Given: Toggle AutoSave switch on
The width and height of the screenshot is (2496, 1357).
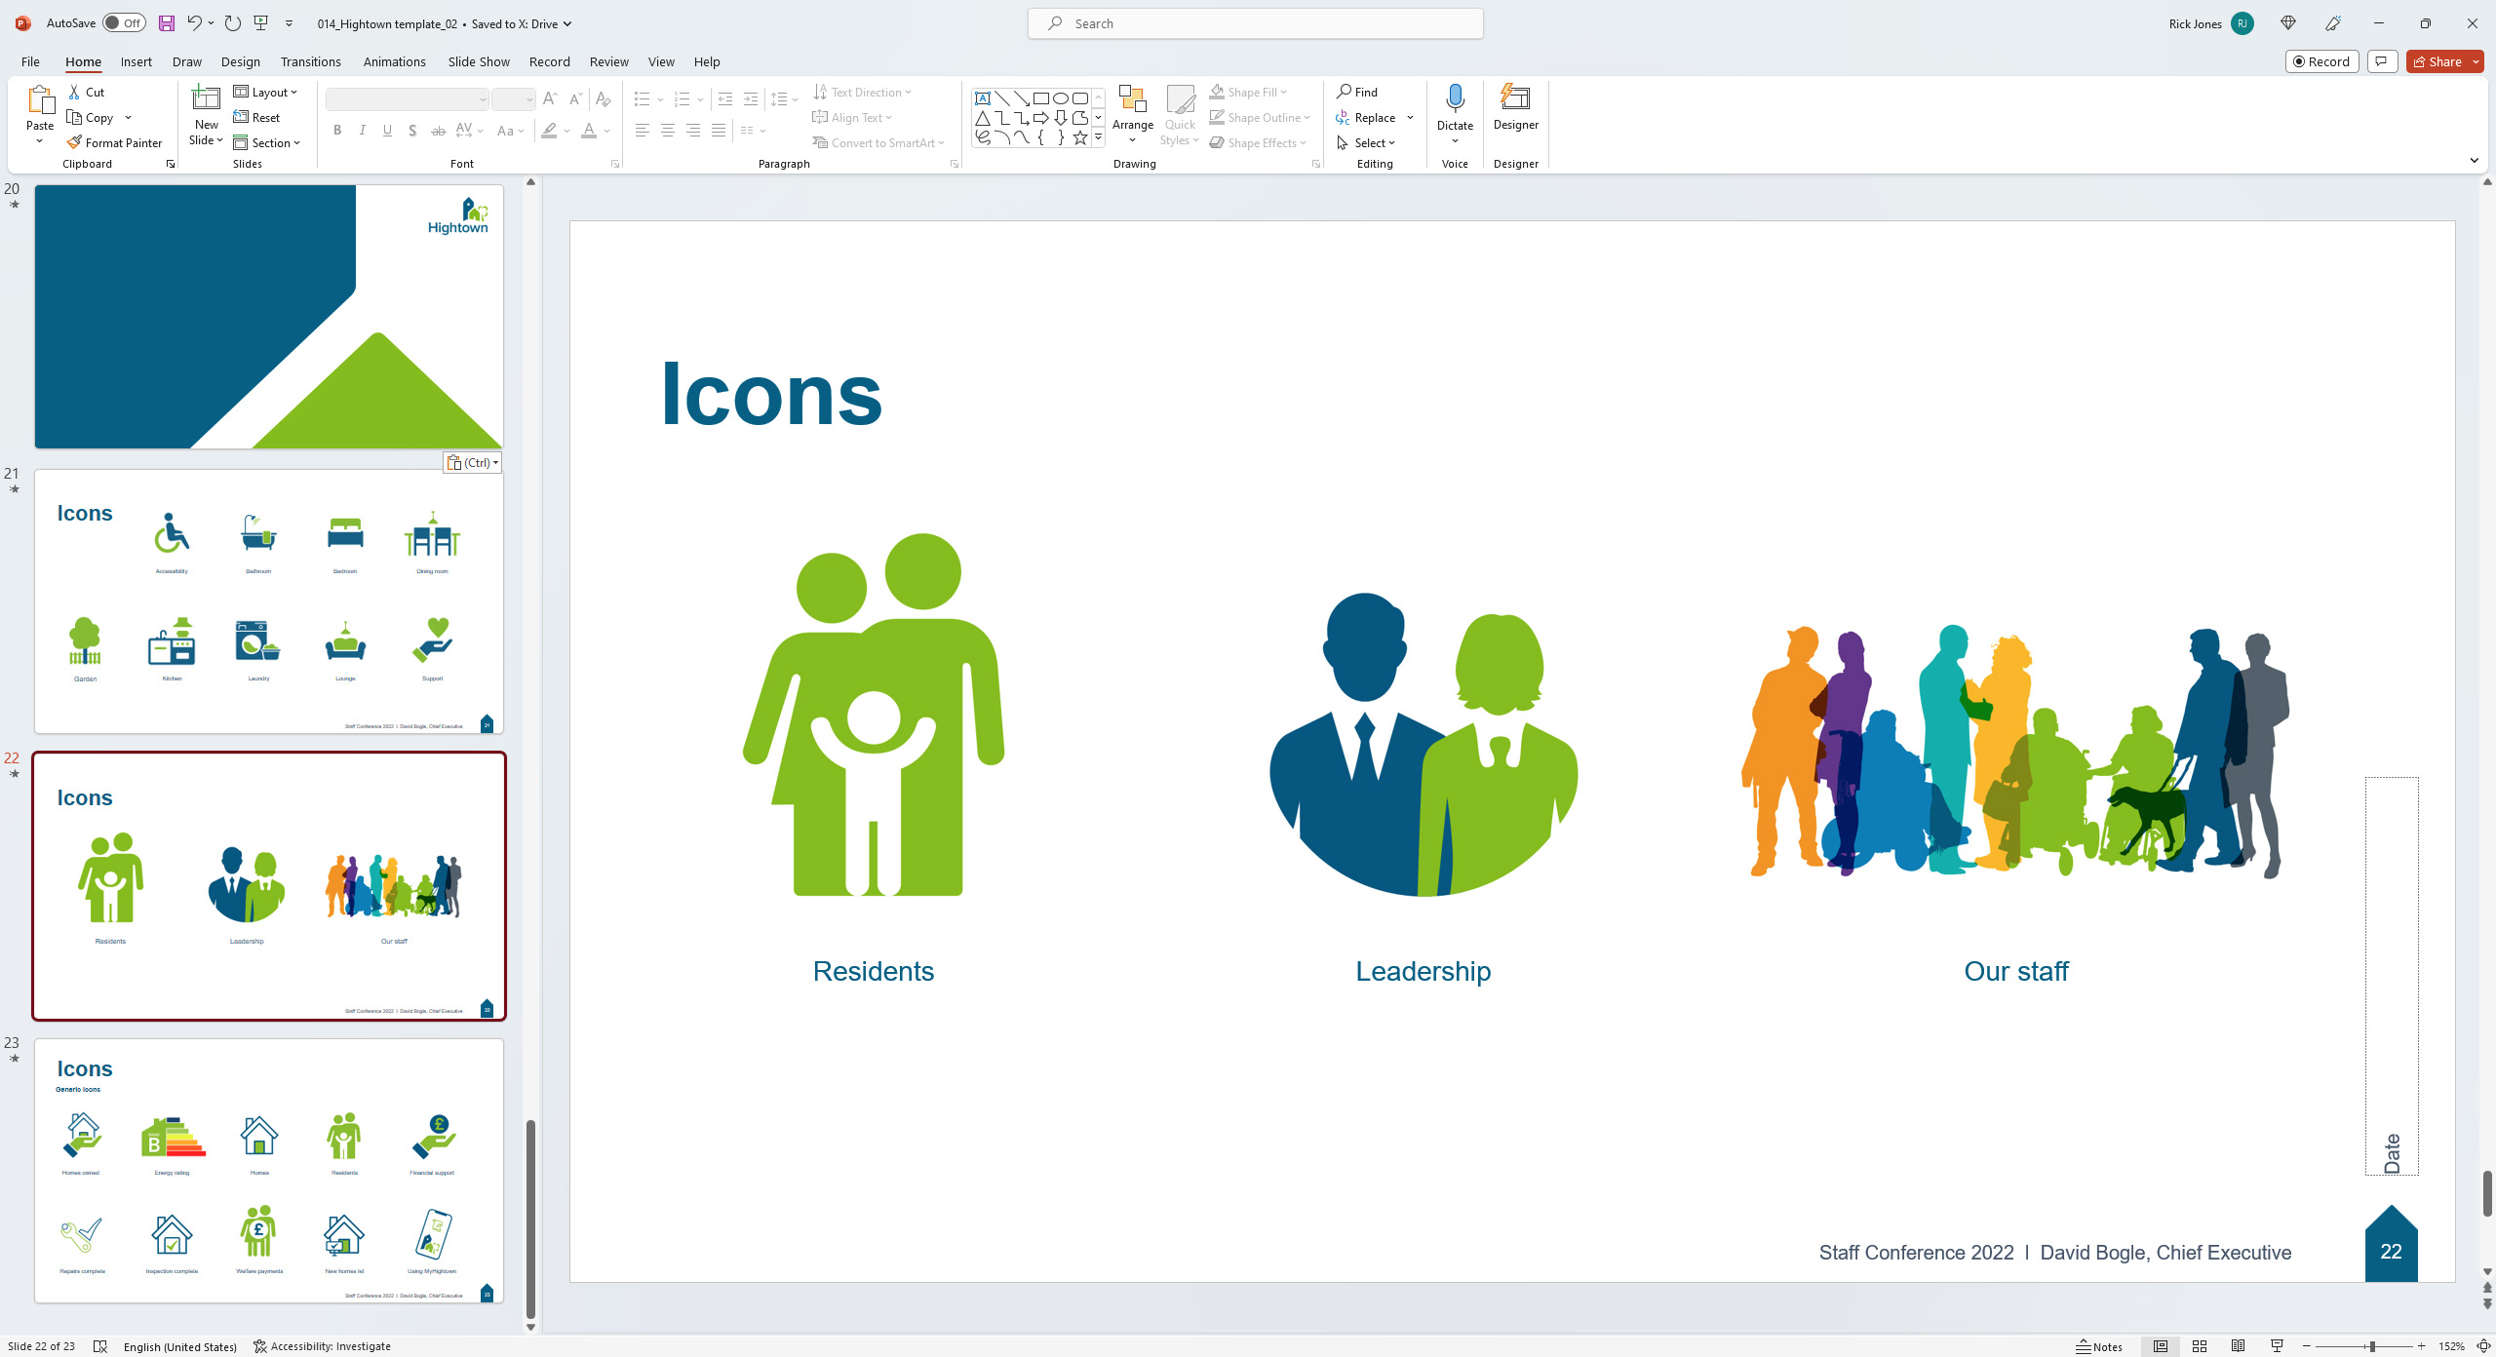Looking at the screenshot, I should click(124, 23).
